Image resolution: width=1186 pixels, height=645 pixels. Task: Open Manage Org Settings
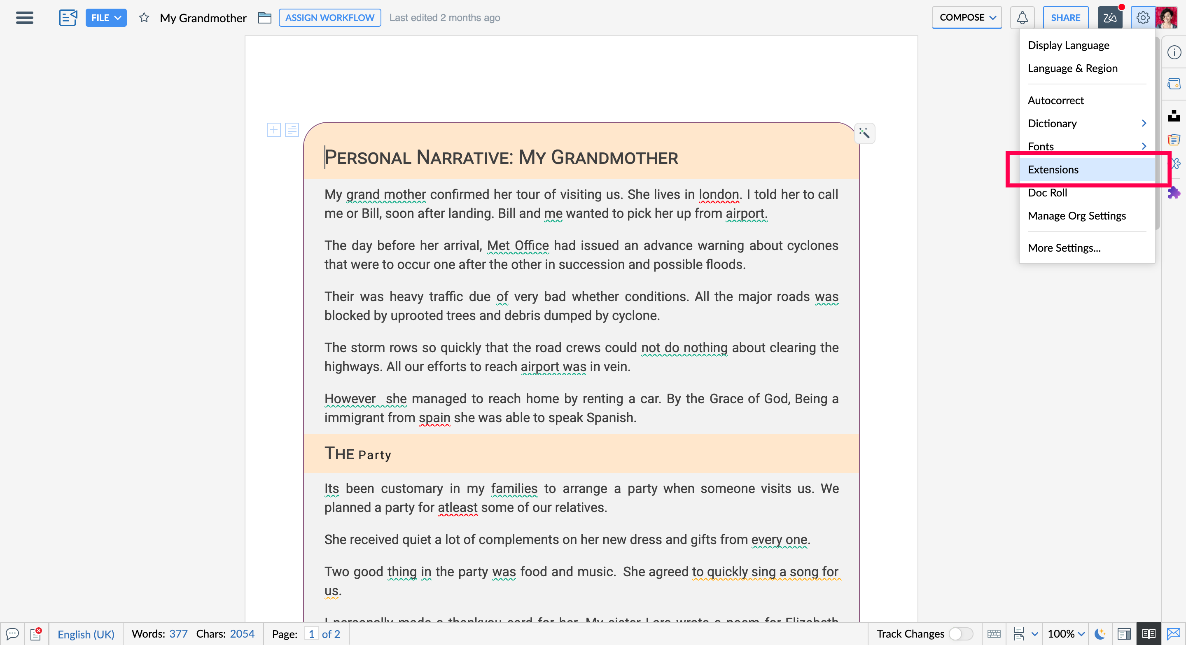tap(1087, 215)
